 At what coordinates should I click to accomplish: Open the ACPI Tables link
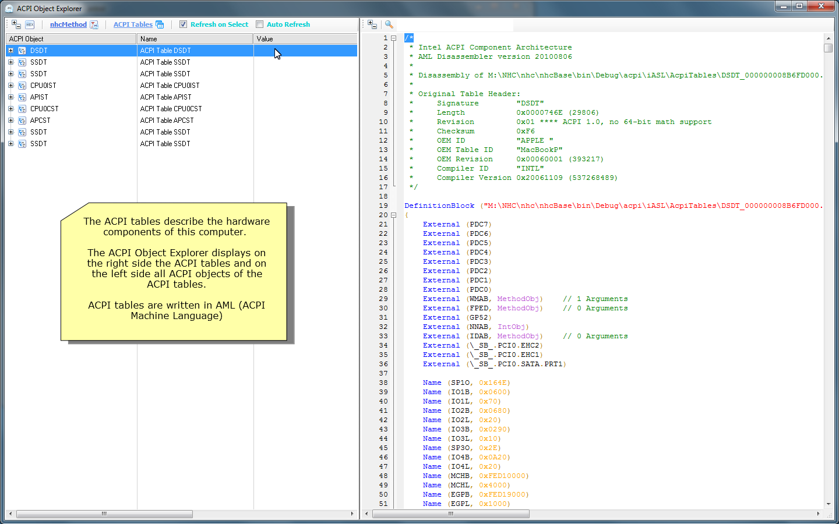[x=133, y=24]
